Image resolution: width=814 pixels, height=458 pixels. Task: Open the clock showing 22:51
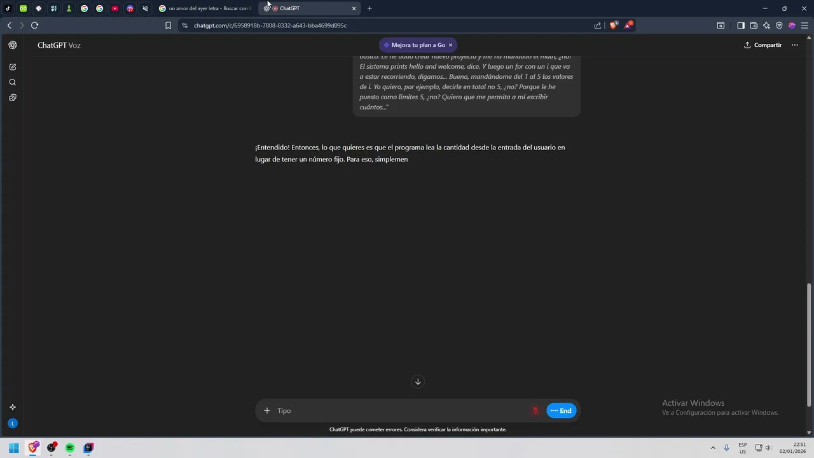(x=792, y=448)
